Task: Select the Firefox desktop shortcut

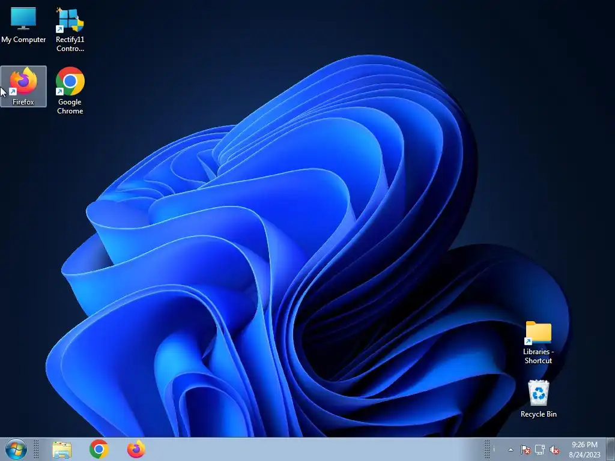Action: click(x=23, y=86)
